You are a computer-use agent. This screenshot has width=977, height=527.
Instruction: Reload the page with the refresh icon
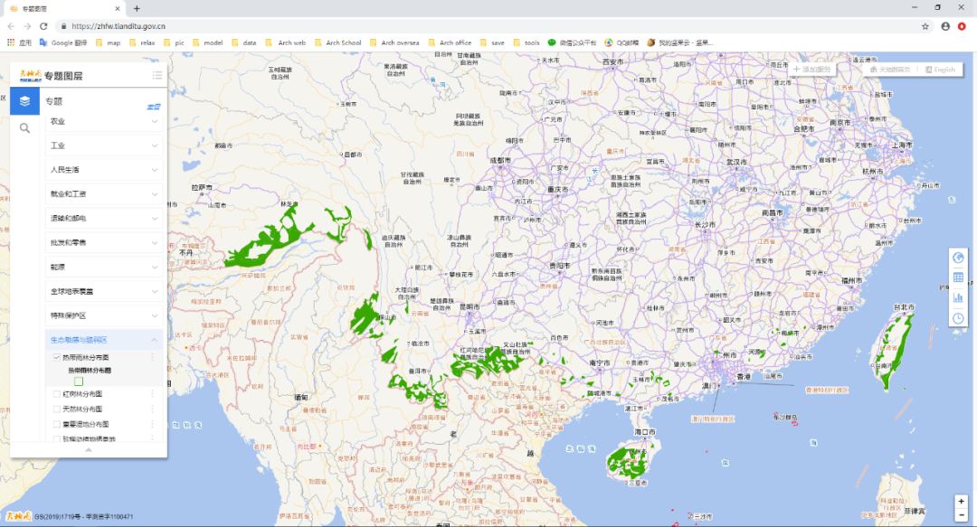coord(43,26)
